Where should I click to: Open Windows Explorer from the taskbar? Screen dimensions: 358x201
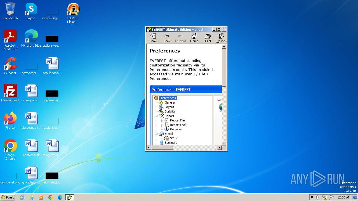point(32,197)
